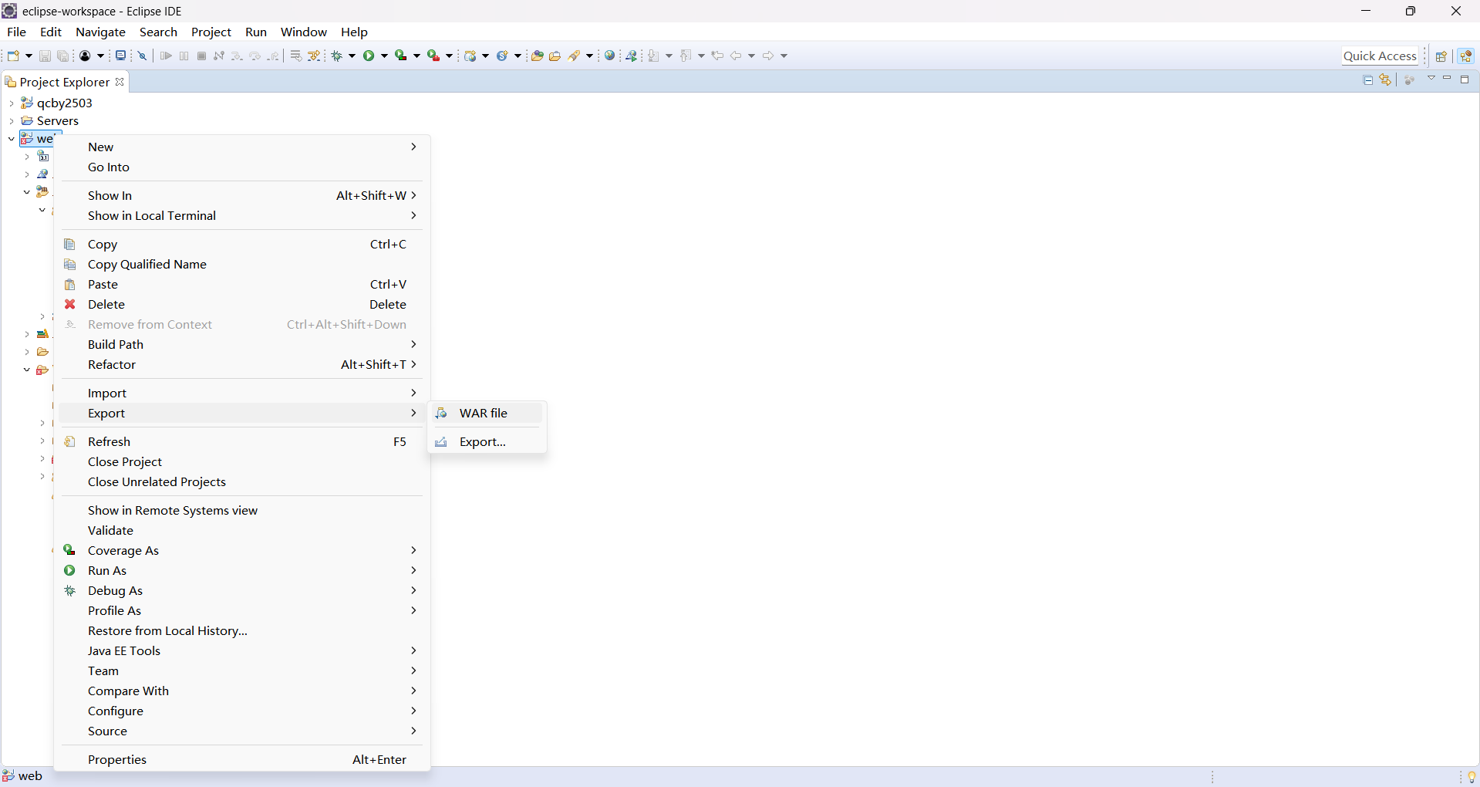Open the Run As submenu

(242, 570)
